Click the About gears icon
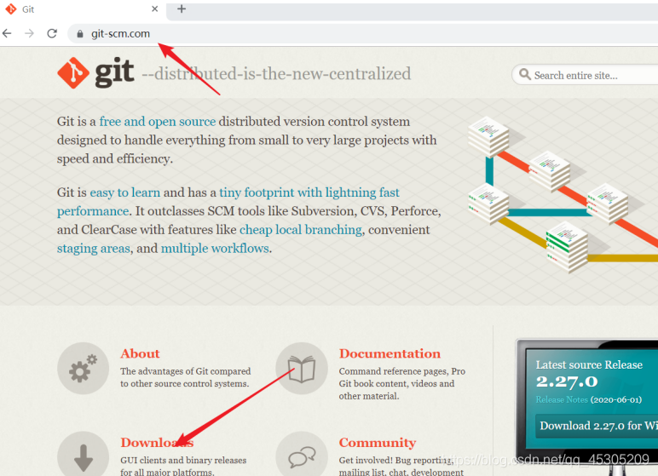This screenshot has width=658, height=476. [83, 368]
